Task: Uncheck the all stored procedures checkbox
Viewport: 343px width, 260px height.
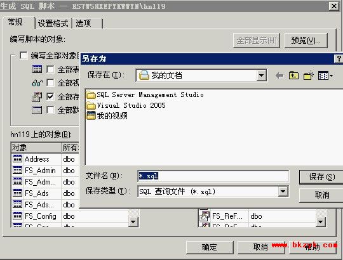Action: tap(51, 96)
